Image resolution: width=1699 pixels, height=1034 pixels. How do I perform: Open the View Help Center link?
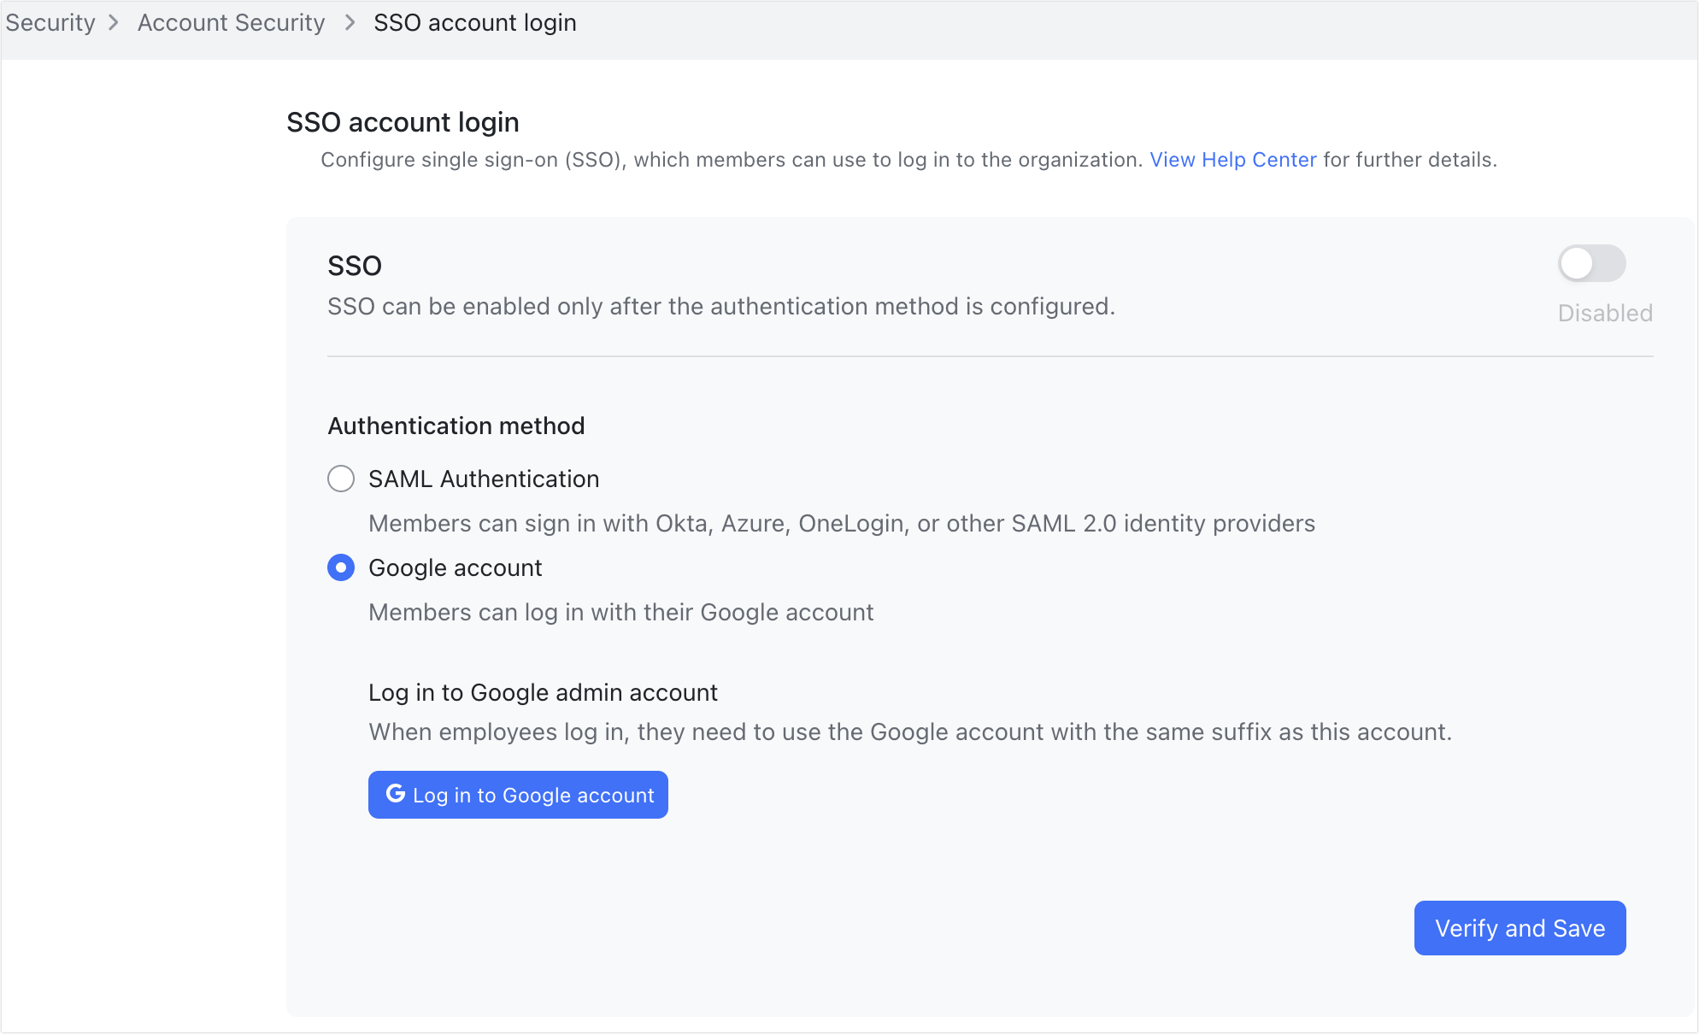click(x=1232, y=159)
